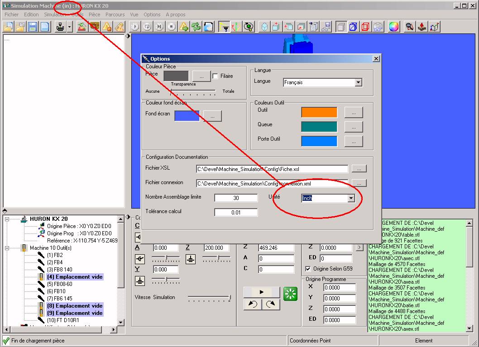The width and height of the screenshot is (479, 347).
Task: Click the browse button for Porte Outil color
Action: (x=354, y=141)
